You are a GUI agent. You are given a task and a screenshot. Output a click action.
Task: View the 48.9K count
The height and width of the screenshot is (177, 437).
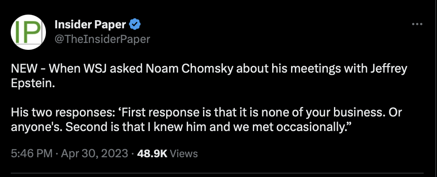pyautogui.click(x=152, y=153)
